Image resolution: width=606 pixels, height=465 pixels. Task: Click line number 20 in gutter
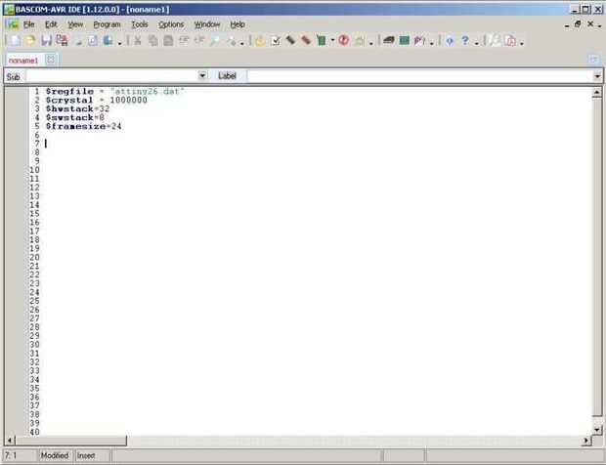point(34,257)
